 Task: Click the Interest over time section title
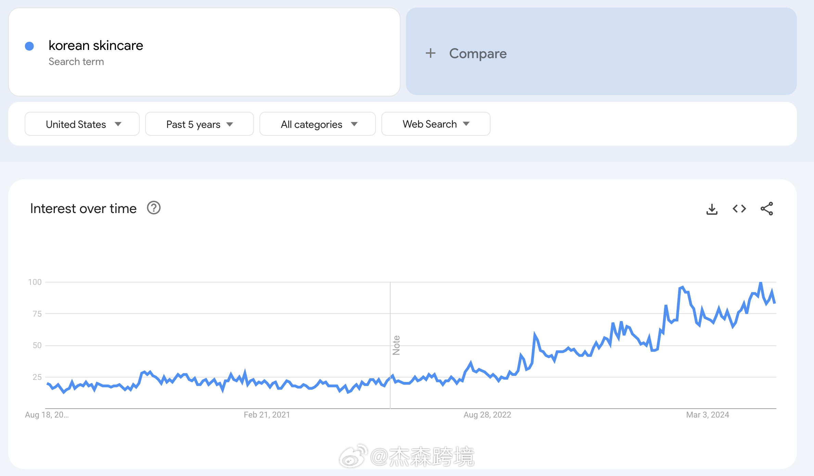[83, 208]
